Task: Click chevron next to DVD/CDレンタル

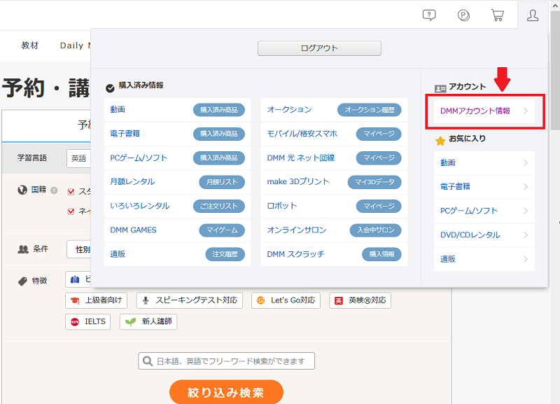Action: 526,235
